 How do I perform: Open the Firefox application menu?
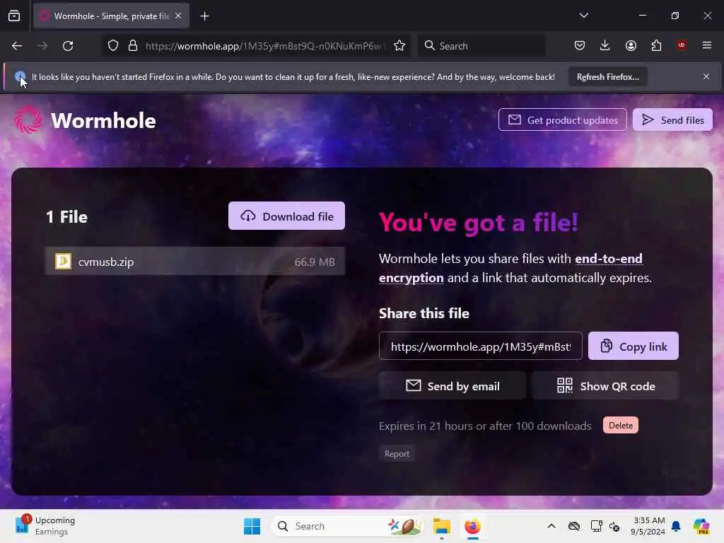tap(707, 45)
